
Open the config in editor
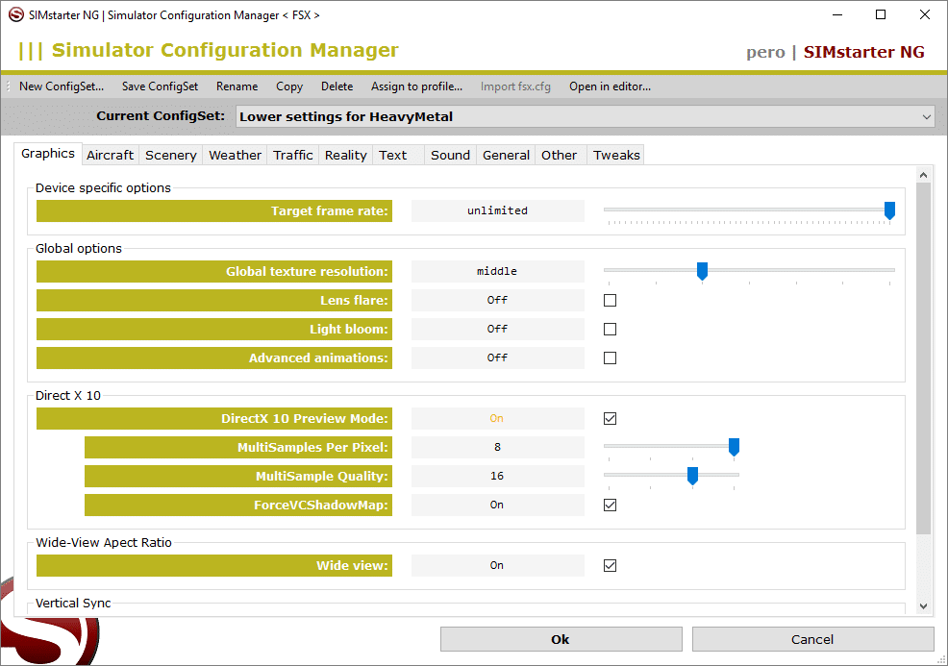610,86
